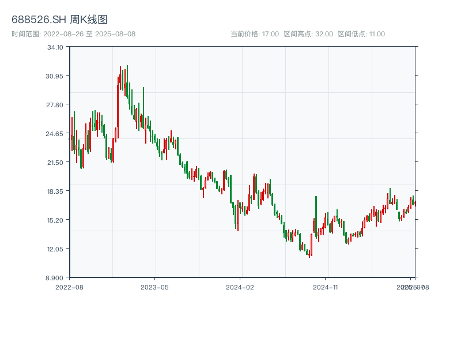Click the 12.05 y-axis price label
The width and height of the screenshot is (461, 346).
[x=55, y=249]
